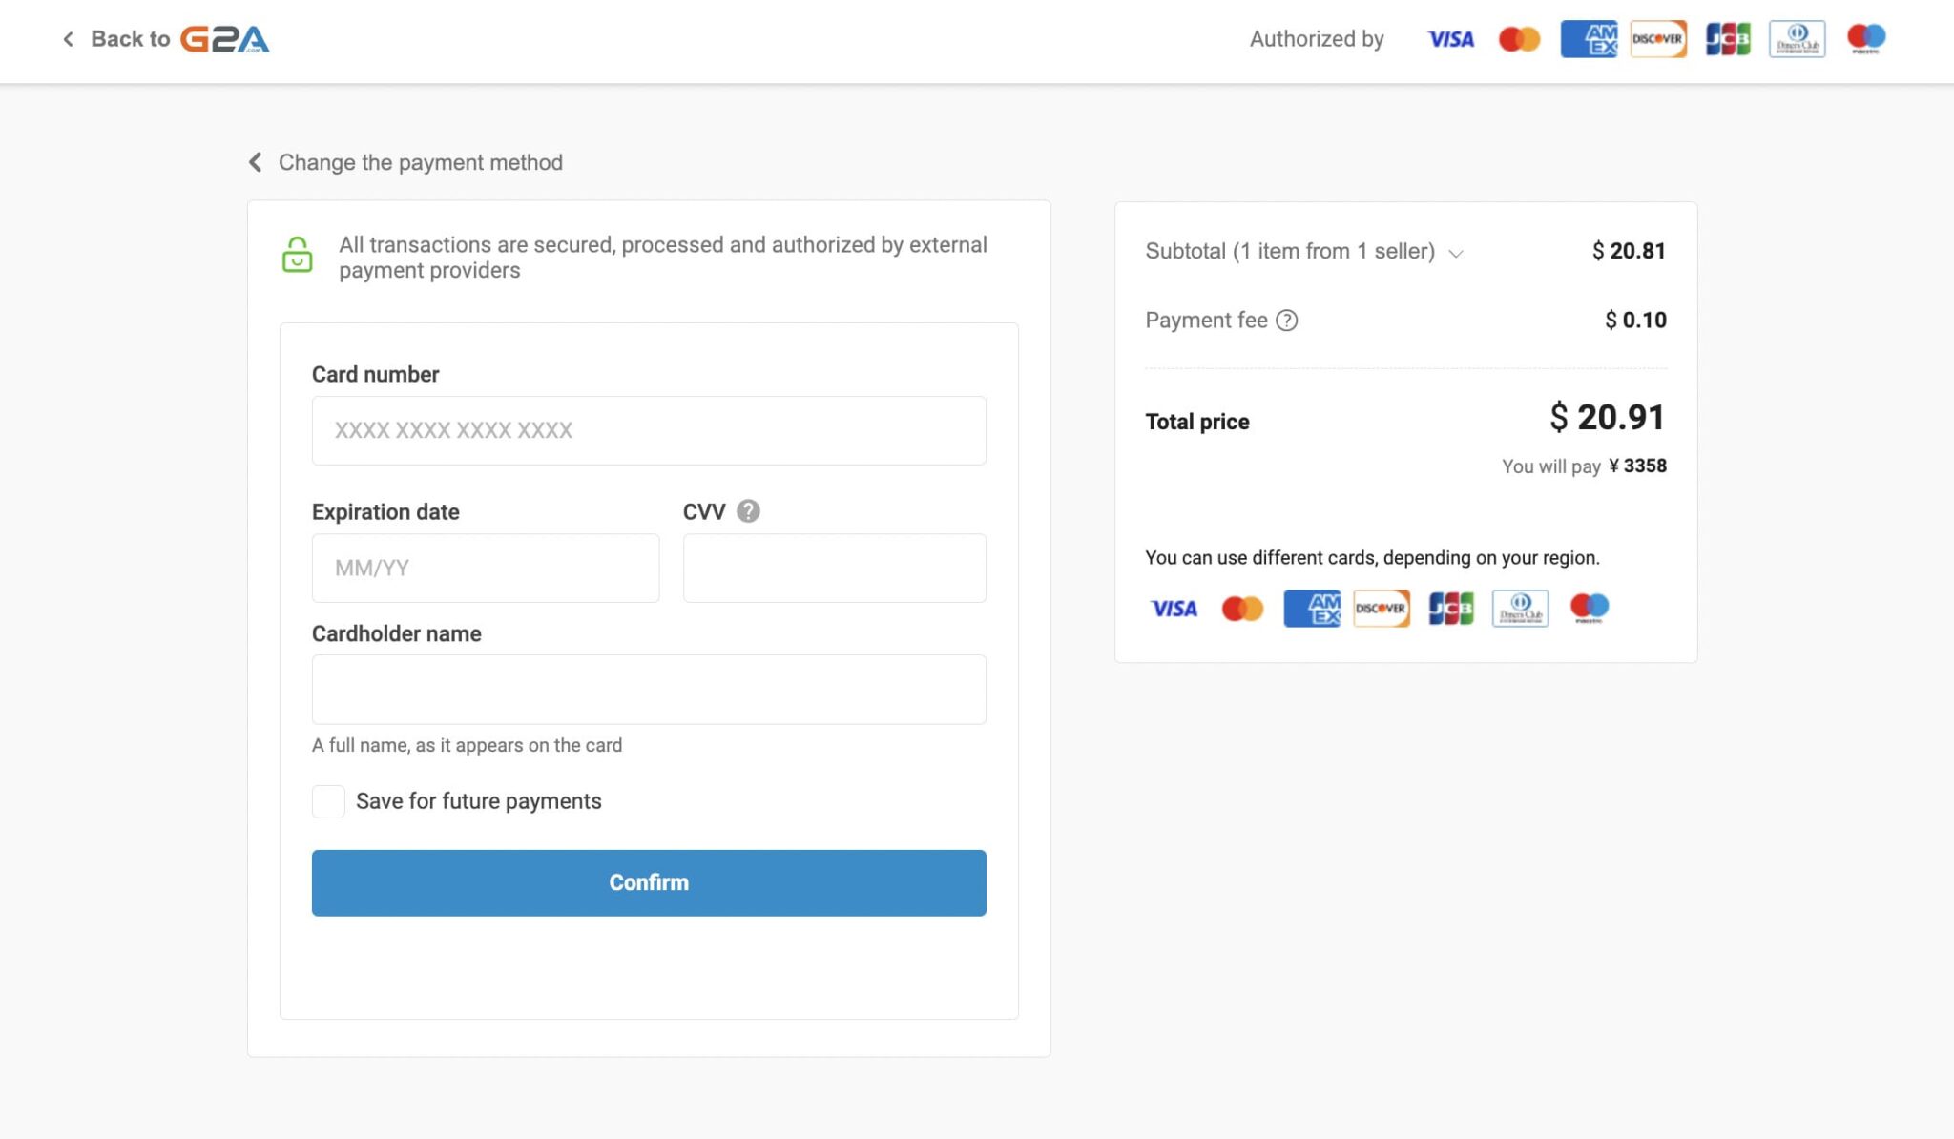The width and height of the screenshot is (1954, 1139).
Task: Click the Visa logo in the header
Action: click(1450, 39)
